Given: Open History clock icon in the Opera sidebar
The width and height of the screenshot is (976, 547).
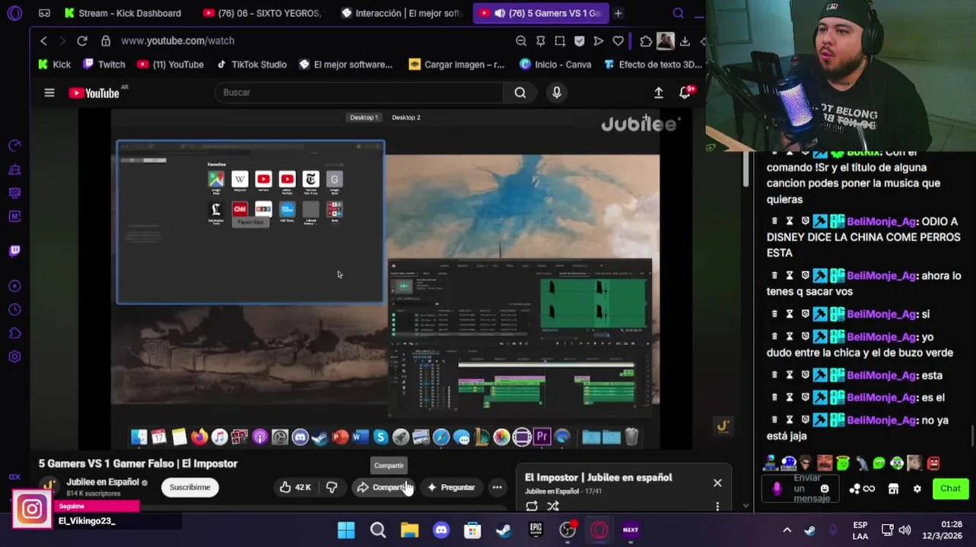Looking at the screenshot, I should click(x=14, y=309).
